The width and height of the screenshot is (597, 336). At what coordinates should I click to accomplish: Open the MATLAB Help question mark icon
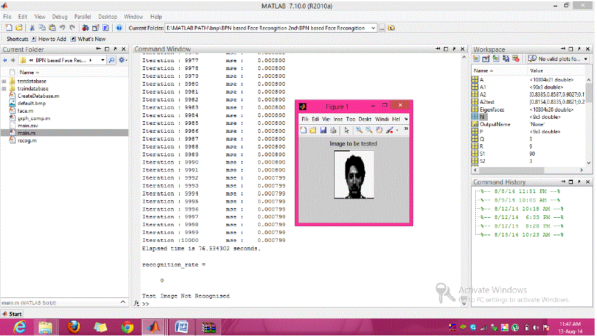[119, 28]
